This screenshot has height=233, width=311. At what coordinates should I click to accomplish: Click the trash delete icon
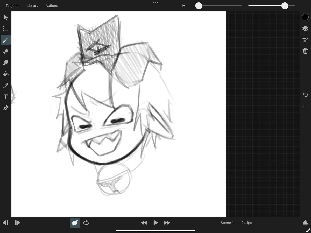click(x=305, y=51)
